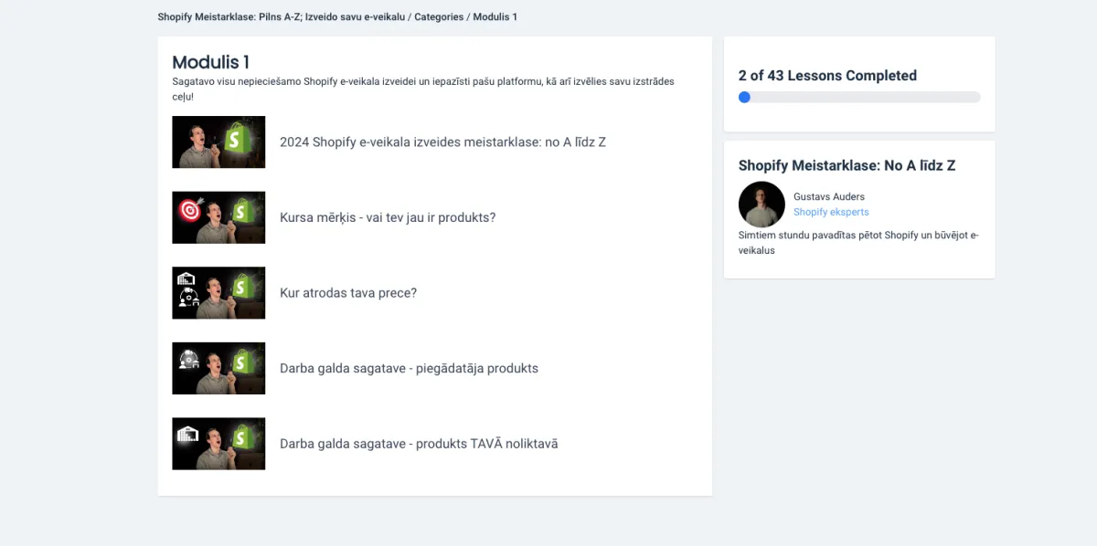Click the lessons completed progress bar
Viewport: 1097px width, 546px height.
tap(859, 97)
